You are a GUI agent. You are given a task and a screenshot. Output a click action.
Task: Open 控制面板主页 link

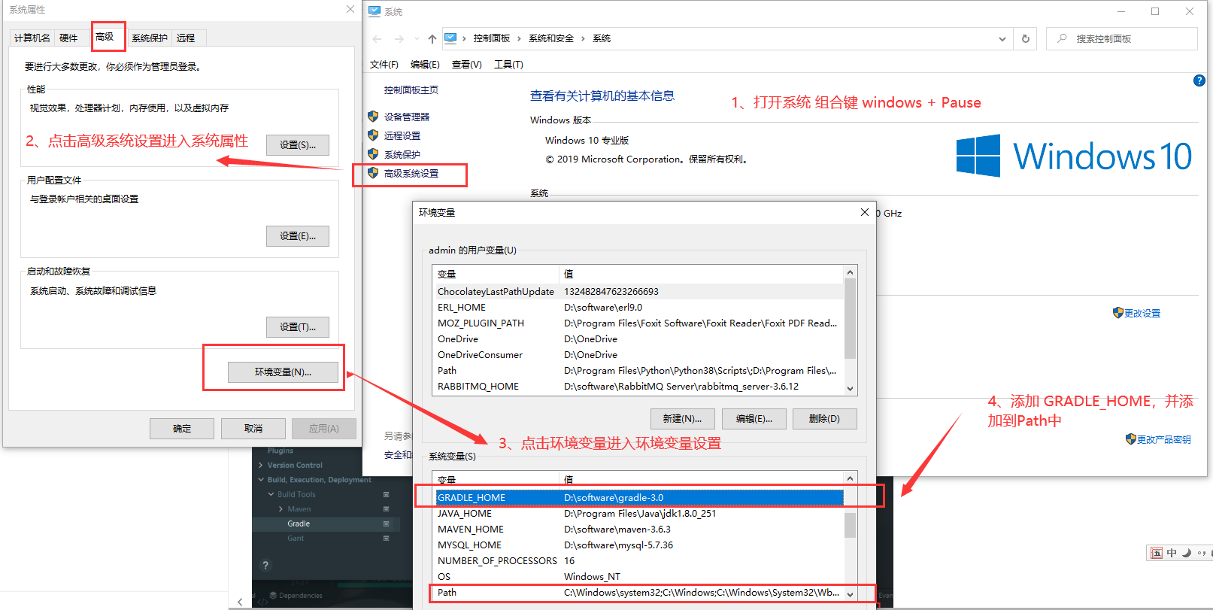[411, 90]
